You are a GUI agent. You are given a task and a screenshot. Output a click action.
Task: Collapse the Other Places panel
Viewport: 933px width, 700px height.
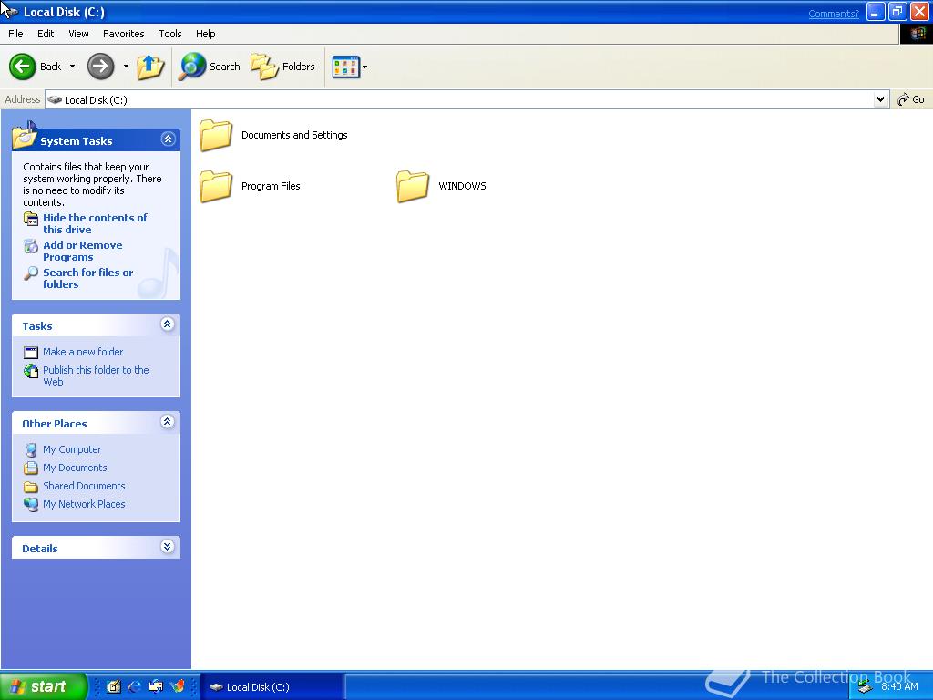(x=168, y=422)
